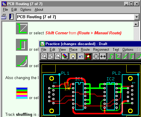The image size is (141, 117).
Task: Expand the PCB Routing topic dropdown
Action: pyautogui.click(x=137, y=17)
